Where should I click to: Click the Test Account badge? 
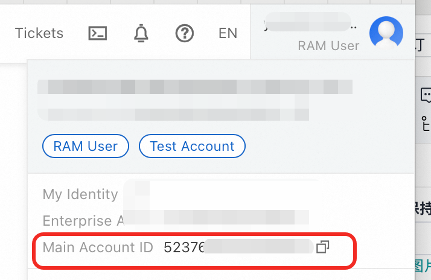tap(192, 146)
